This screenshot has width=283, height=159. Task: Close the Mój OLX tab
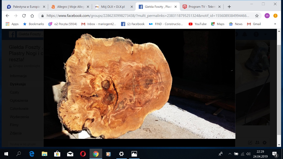132,7
